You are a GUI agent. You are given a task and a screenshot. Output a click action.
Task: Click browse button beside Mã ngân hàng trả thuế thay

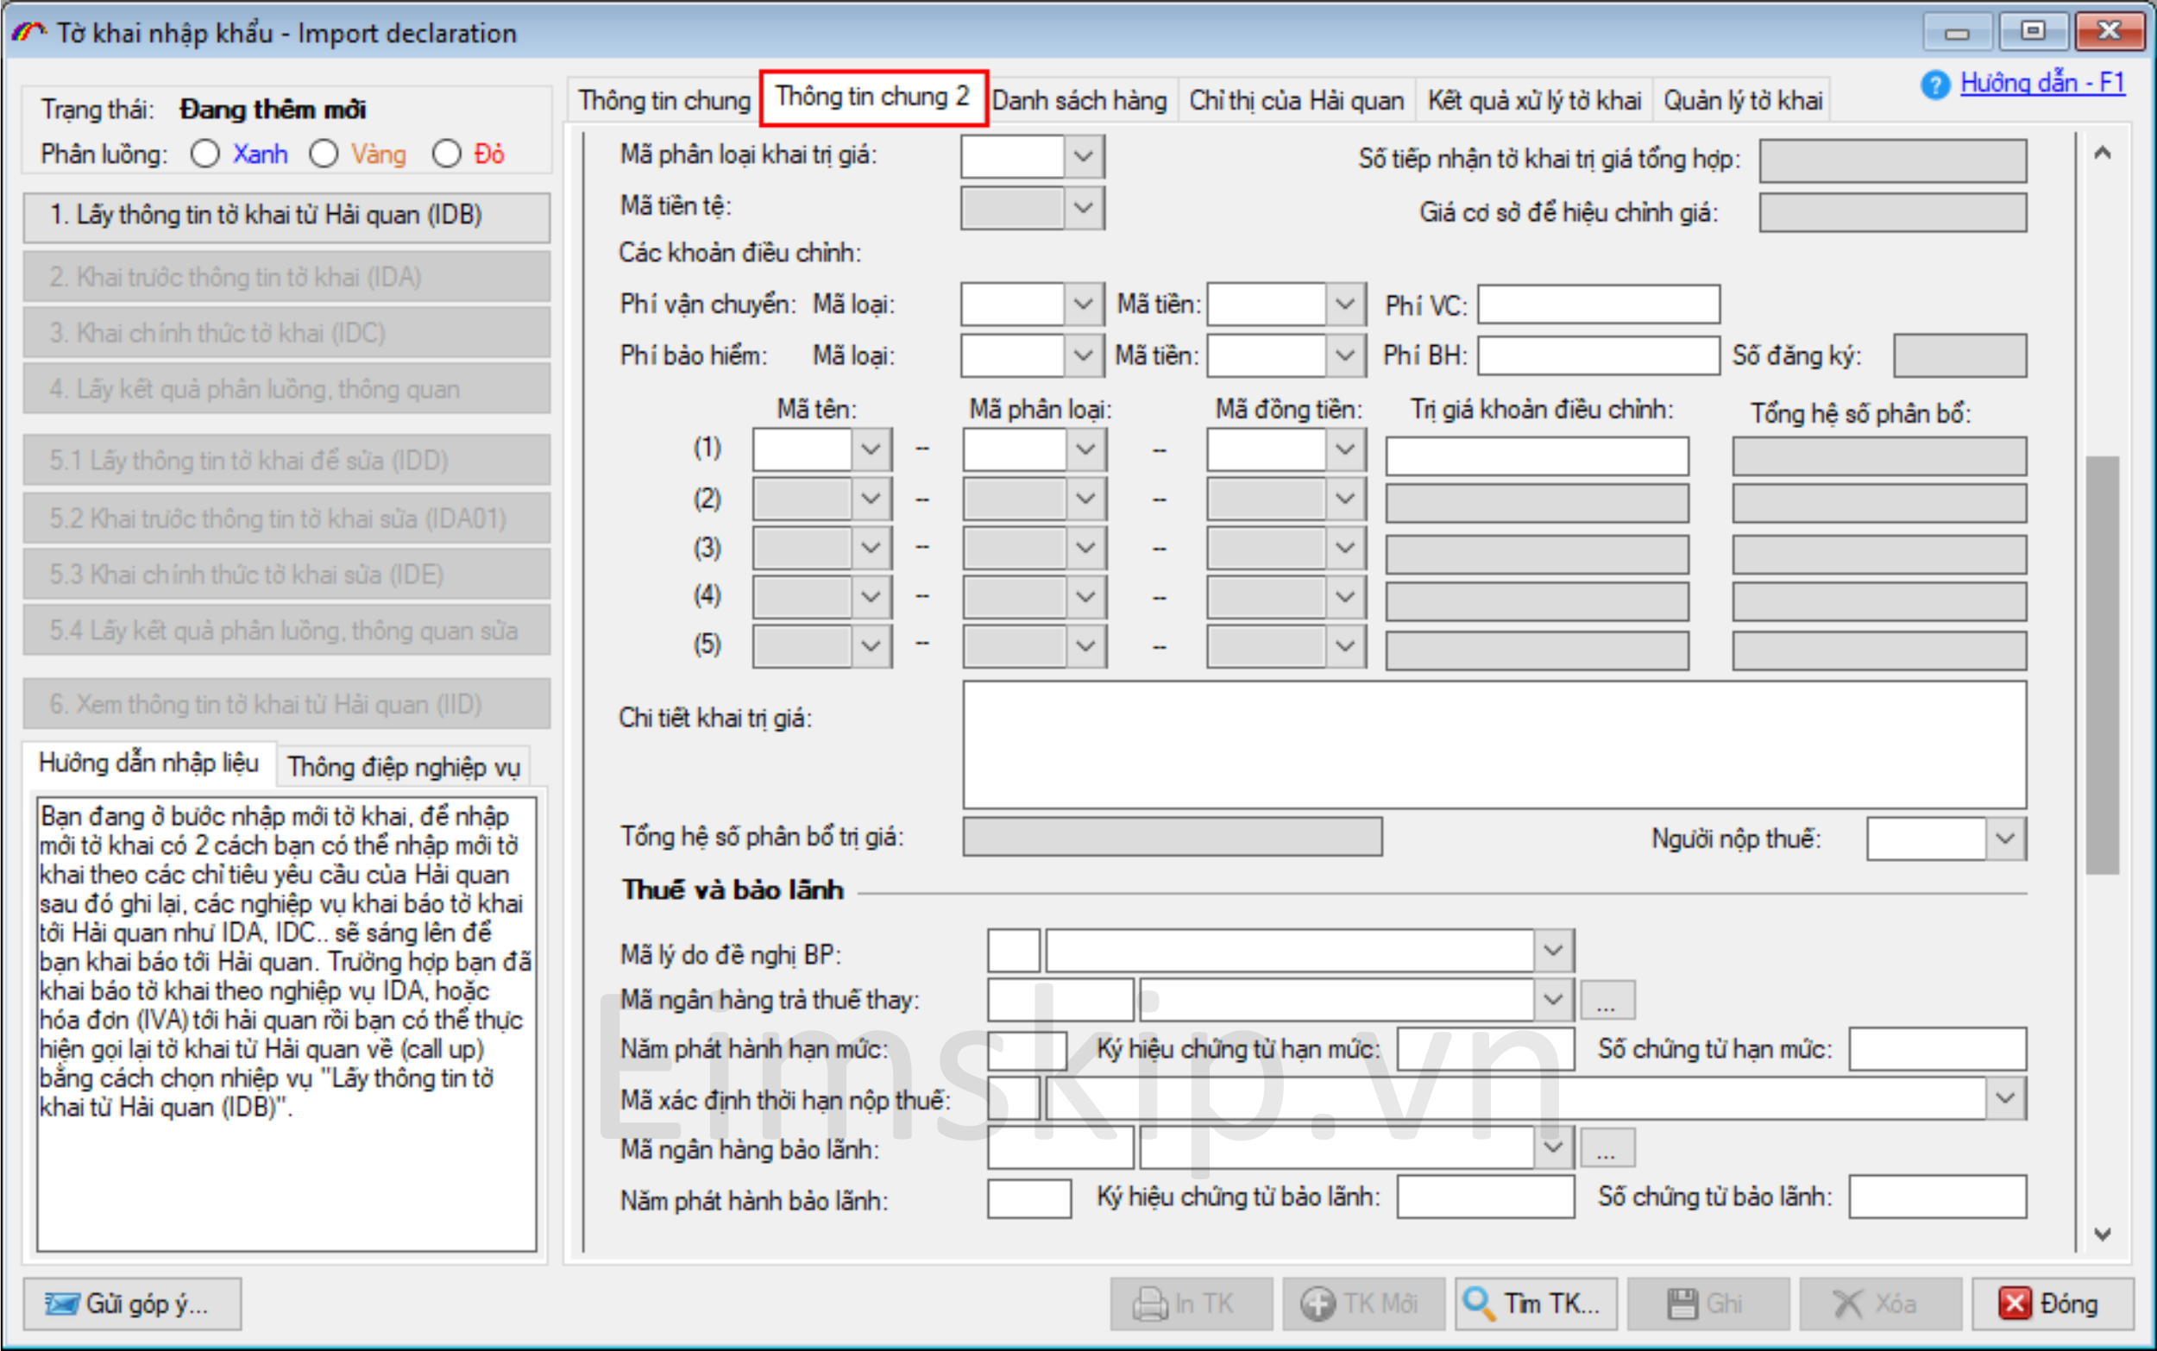1607,1000
